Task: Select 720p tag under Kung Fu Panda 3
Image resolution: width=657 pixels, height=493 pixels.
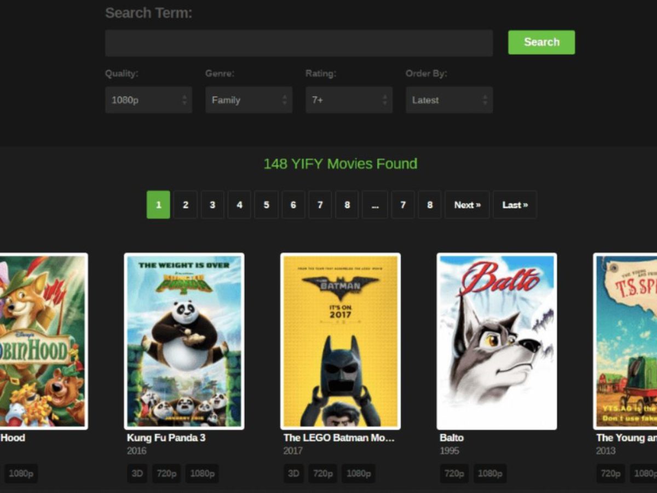Action: click(x=166, y=473)
